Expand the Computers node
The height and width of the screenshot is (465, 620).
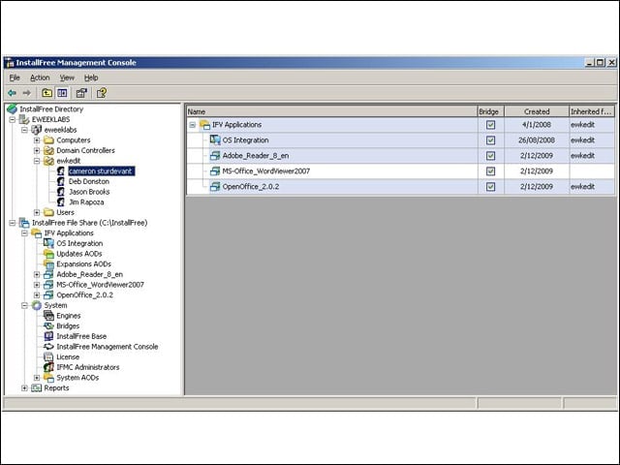pyautogui.click(x=37, y=139)
